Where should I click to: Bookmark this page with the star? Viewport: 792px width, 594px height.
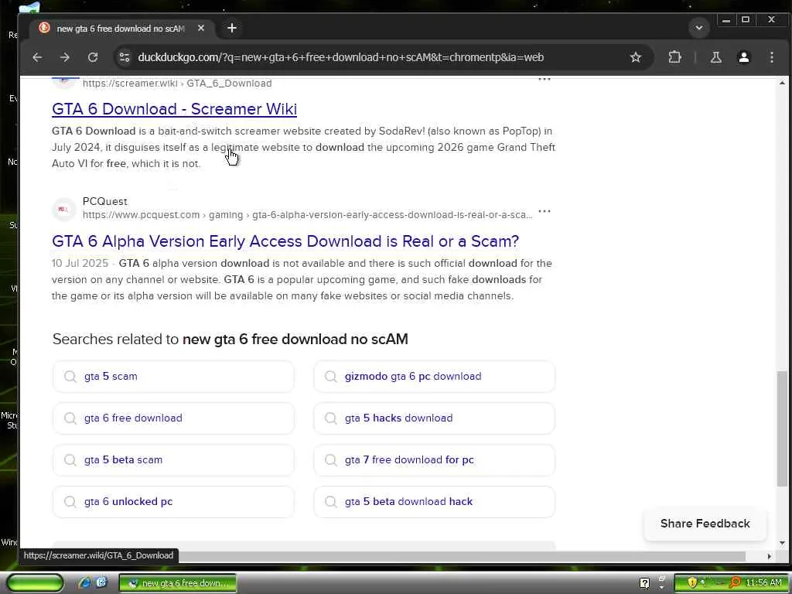636,57
